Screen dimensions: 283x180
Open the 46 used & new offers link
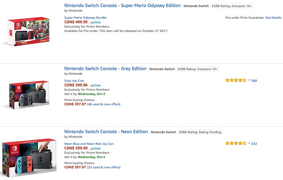click(x=104, y=104)
